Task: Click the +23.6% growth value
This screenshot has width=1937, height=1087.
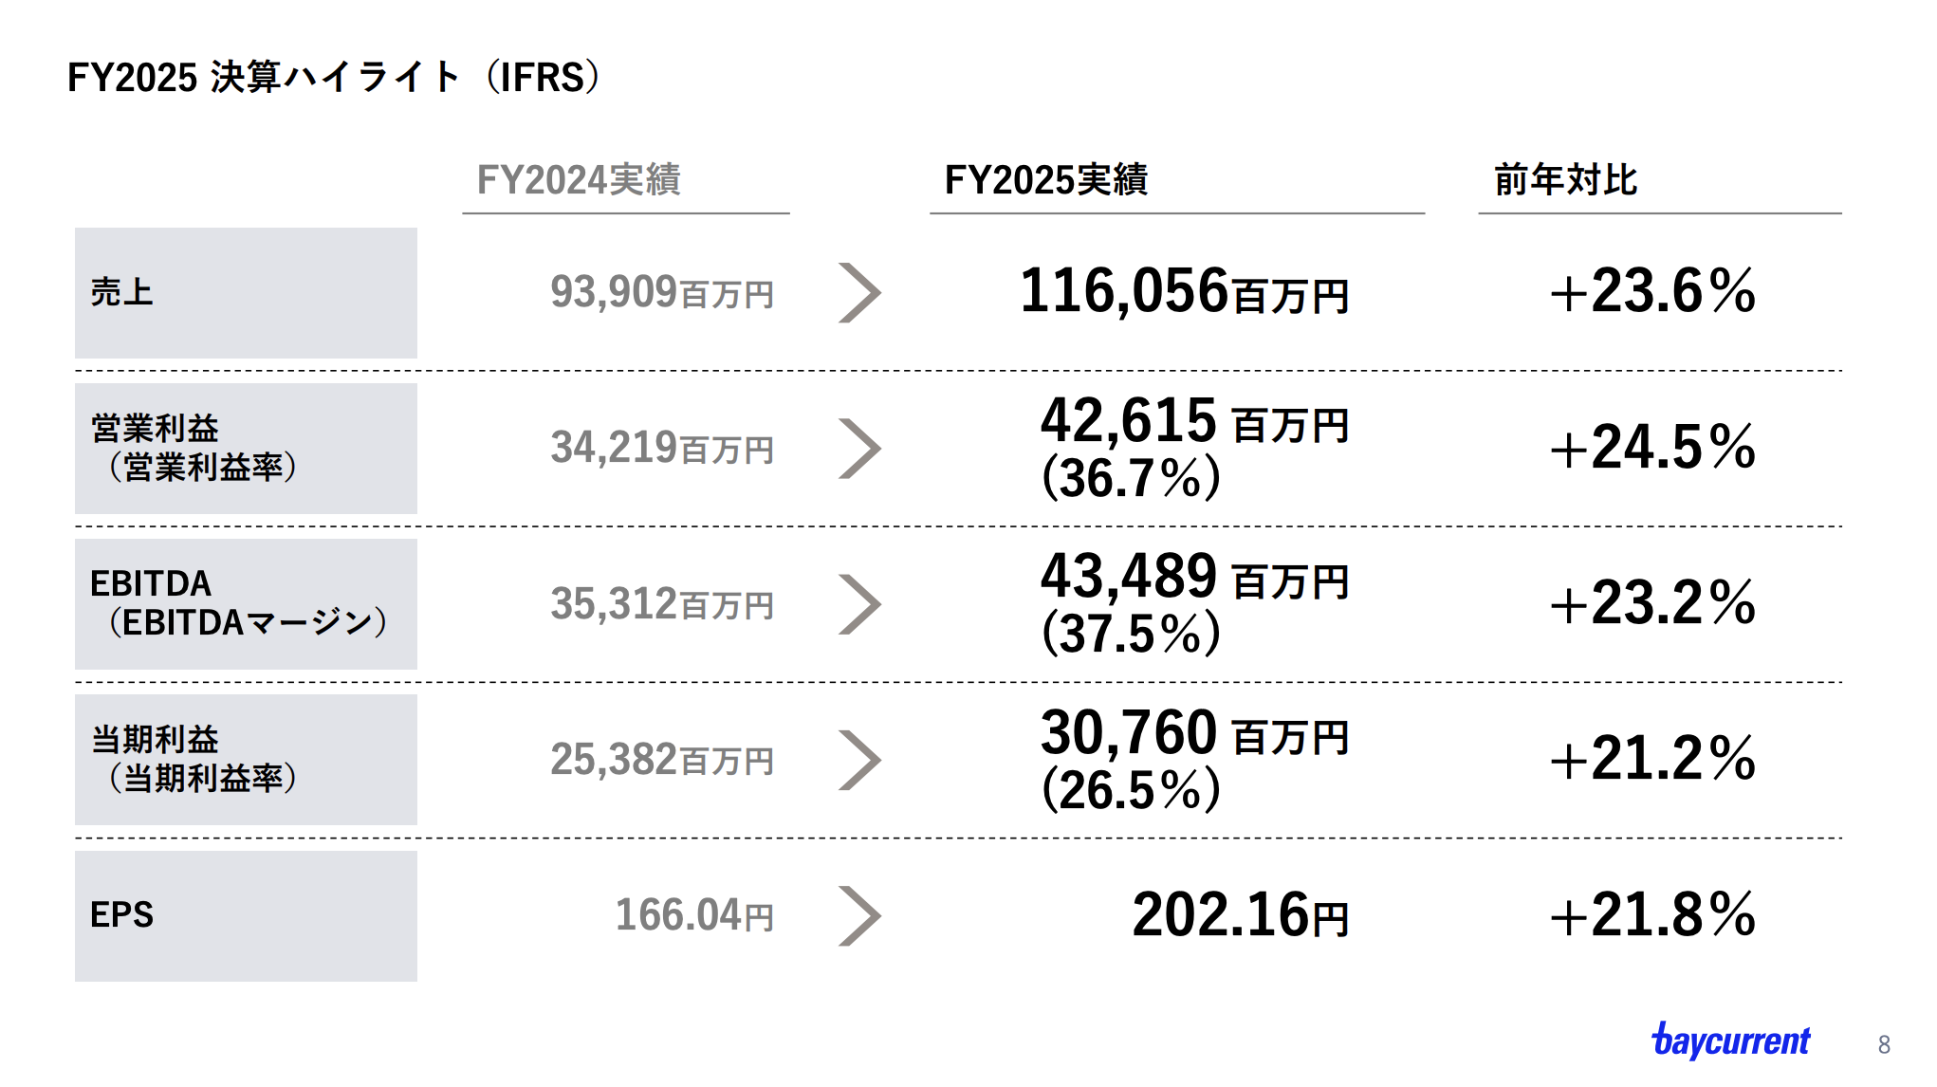Action: 1652,291
